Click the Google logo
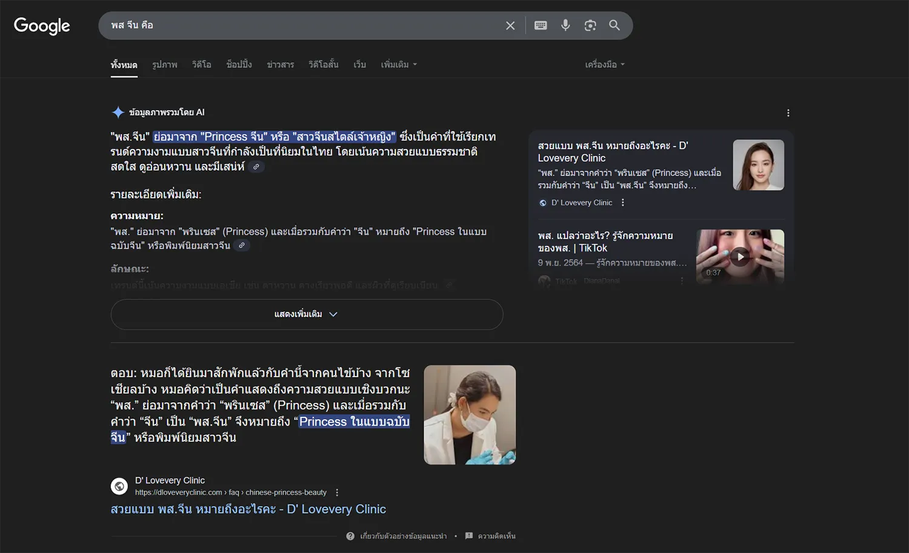Image resolution: width=909 pixels, height=553 pixels. pyautogui.click(x=42, y=25)
